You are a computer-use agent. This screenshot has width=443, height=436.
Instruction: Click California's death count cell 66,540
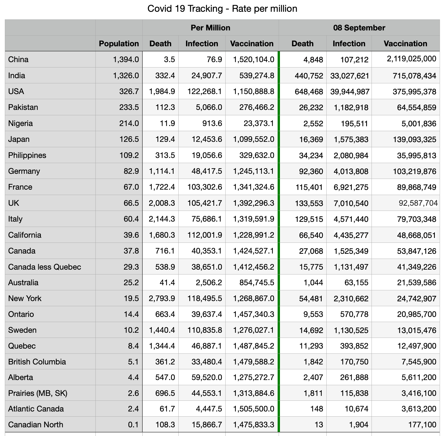click(x=311, y=235)
